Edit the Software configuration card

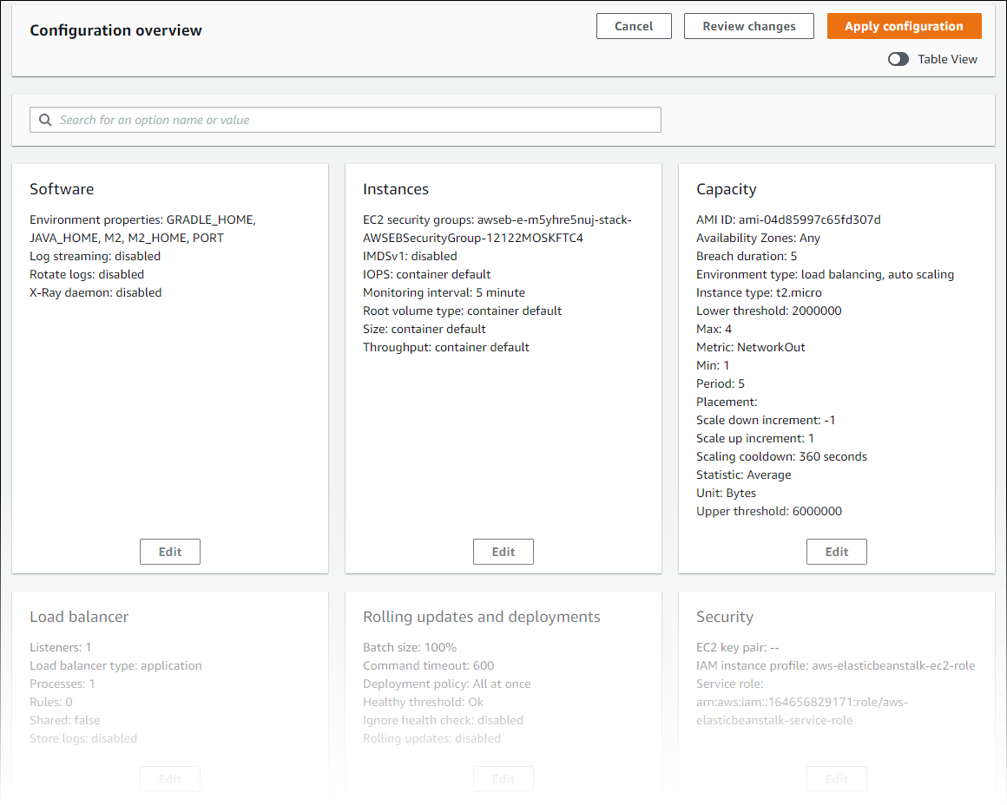[x=170, y=552]
